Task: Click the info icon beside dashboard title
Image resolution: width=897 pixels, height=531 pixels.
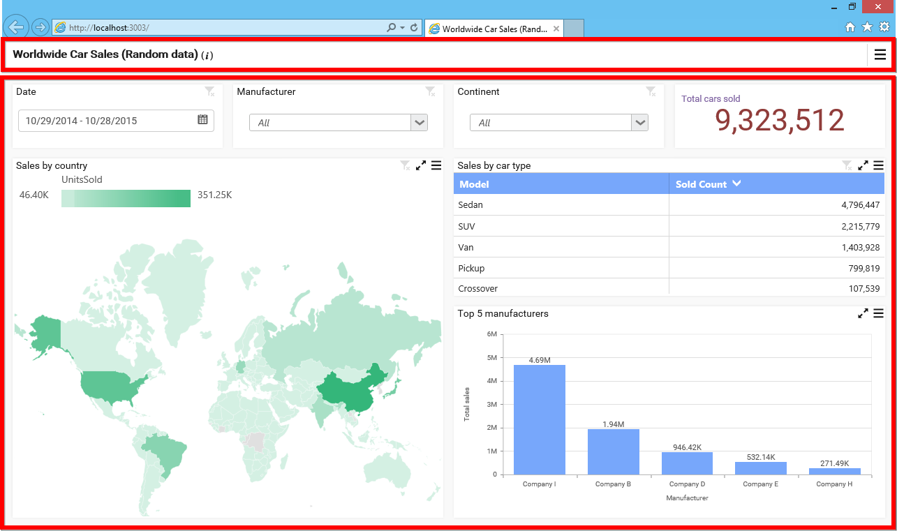Action: pos(207,55)
